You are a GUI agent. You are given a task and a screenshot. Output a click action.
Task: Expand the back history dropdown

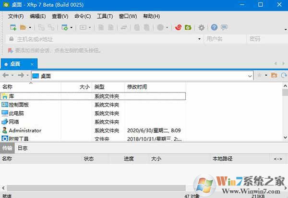tap(12, 75)
